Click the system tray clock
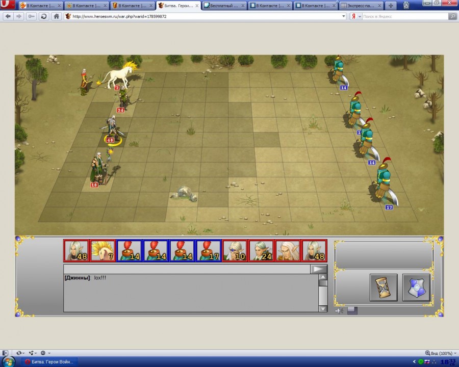459x367 pixels. pyautogui.click(x=448, y=362)
